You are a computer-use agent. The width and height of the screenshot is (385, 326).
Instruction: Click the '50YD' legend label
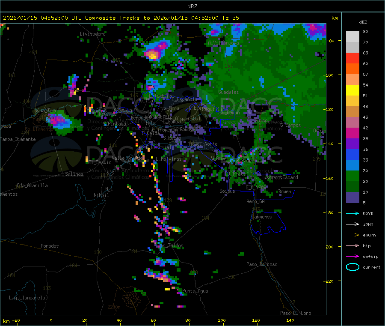coord(368,213)
